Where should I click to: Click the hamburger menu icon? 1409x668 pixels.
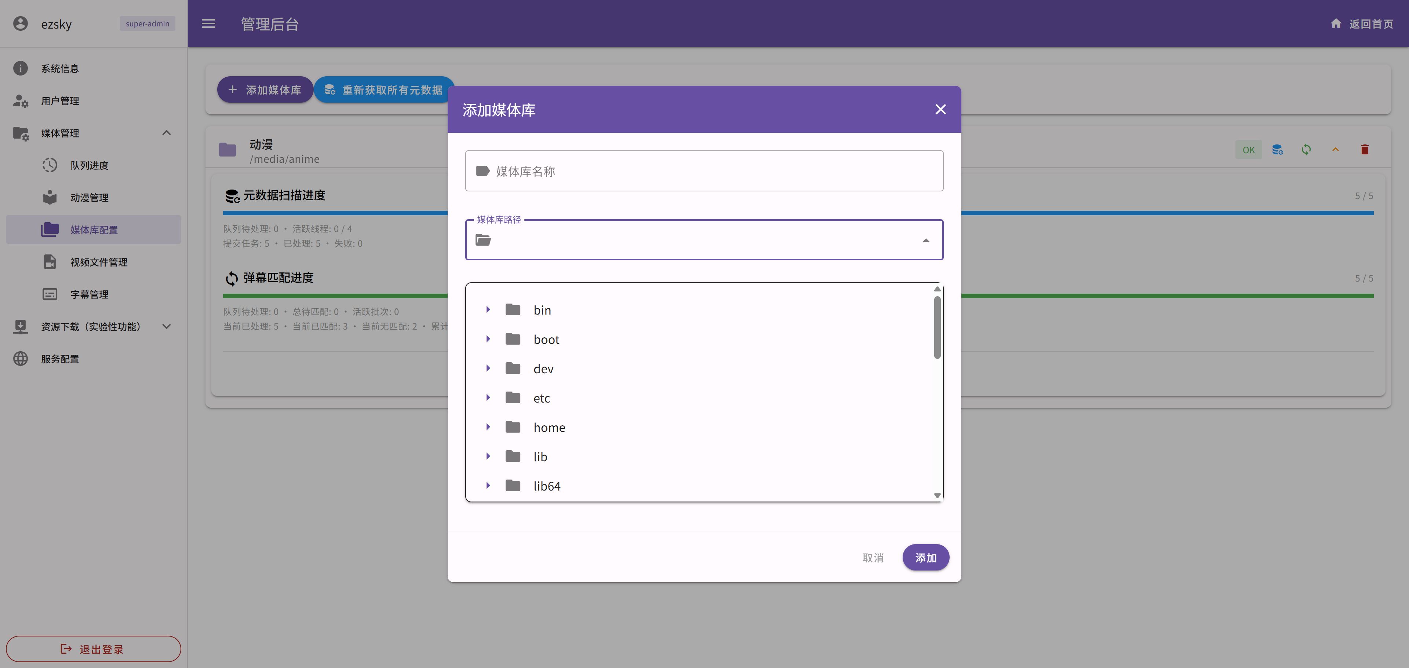[208, 23]
